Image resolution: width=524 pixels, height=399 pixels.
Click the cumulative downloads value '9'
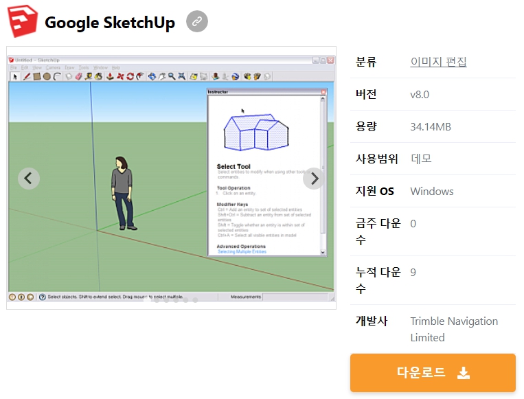(x=413, y=273)
